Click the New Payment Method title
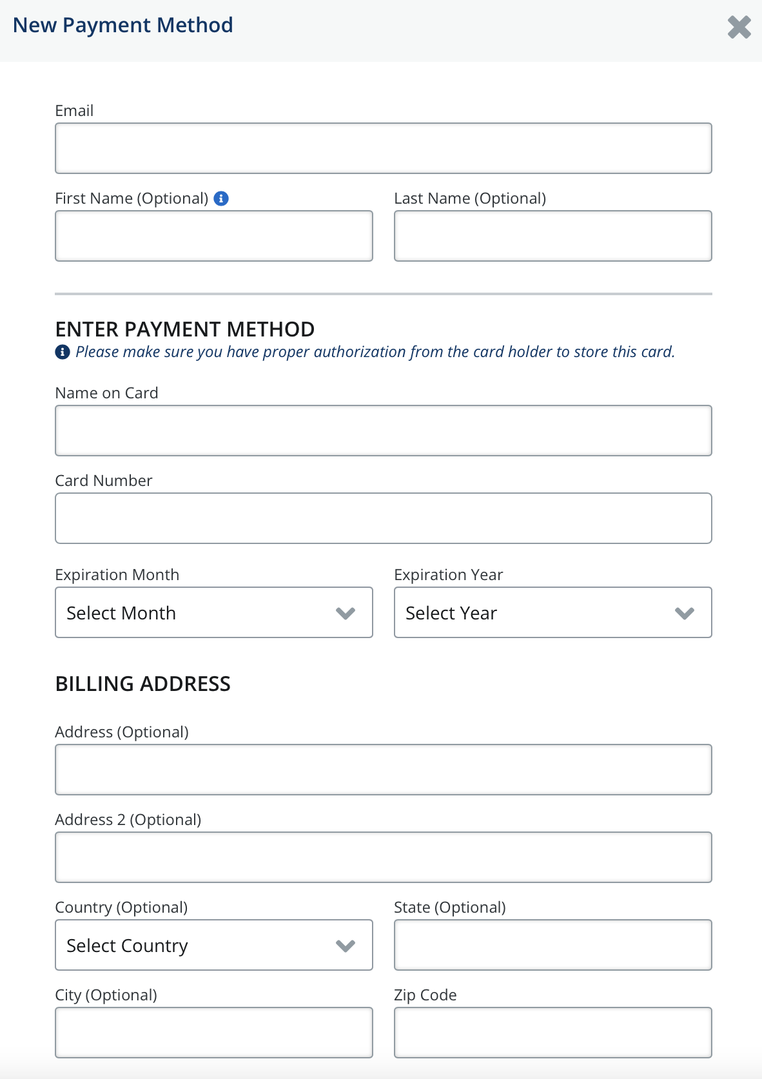 coord(123,25)
